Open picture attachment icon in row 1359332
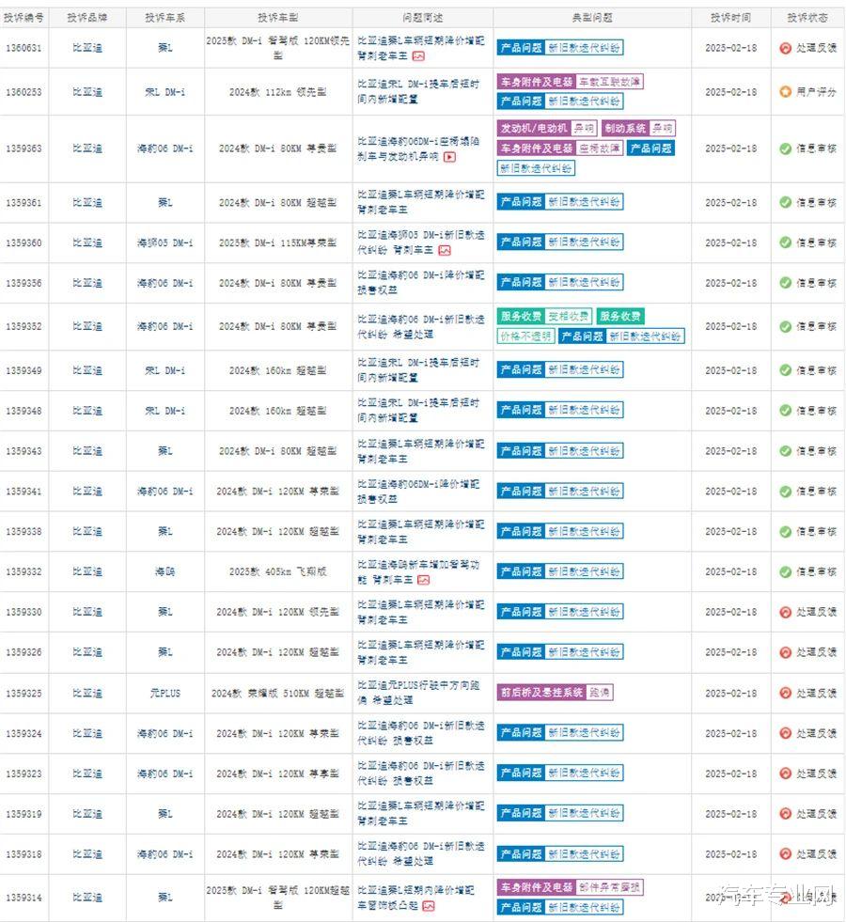This screenshot has width=846, height=922. (423, 580)
